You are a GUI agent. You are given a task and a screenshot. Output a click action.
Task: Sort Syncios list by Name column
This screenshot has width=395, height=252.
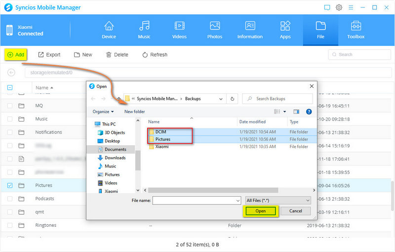pos(44,87)
